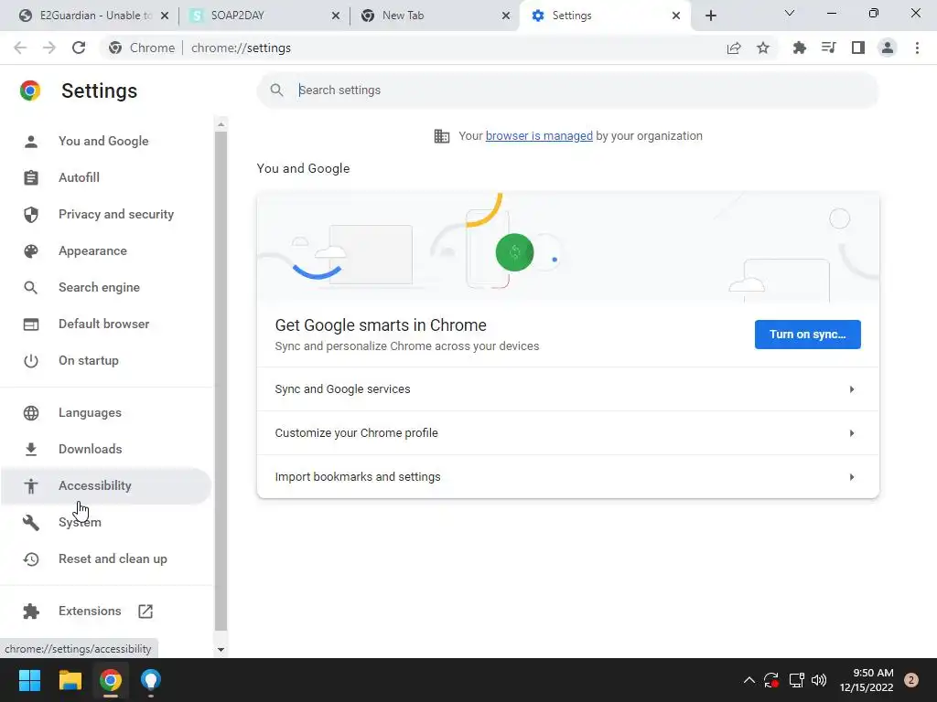
Task: Toggle the side panel icon
Action: tap(858, 48)
